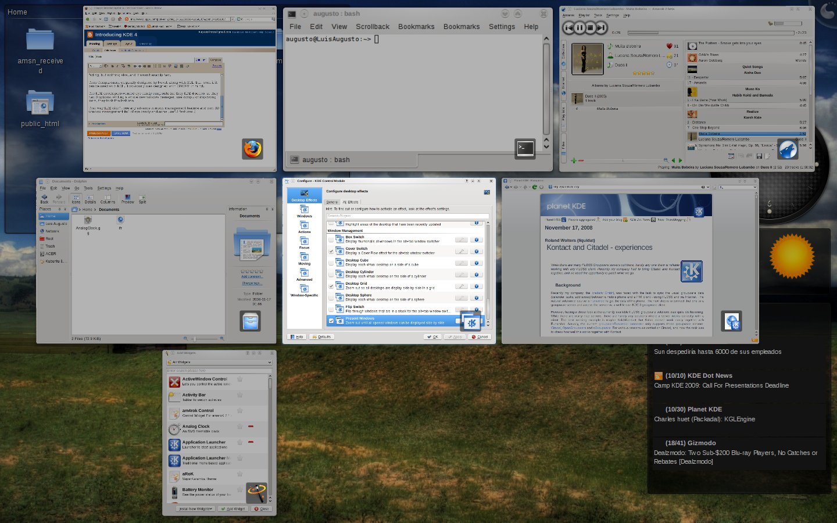Switch to the General tab in desktop effects

pos(332,202)
